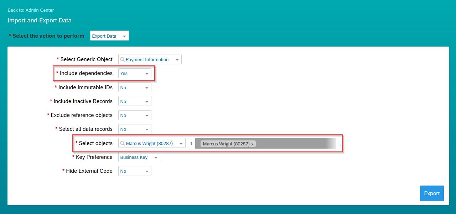Click the search icon in Select objects
This screenshot has height=214, width=456.
point(123,143)
